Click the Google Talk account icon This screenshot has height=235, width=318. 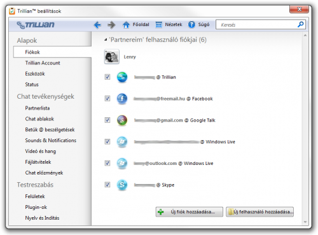click(122, 120)
